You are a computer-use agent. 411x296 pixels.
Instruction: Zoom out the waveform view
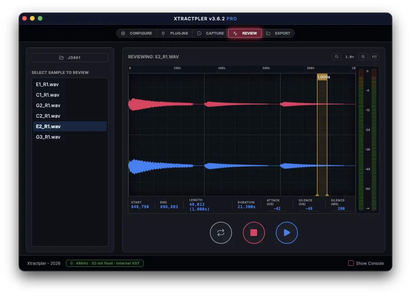pos(336,57)
